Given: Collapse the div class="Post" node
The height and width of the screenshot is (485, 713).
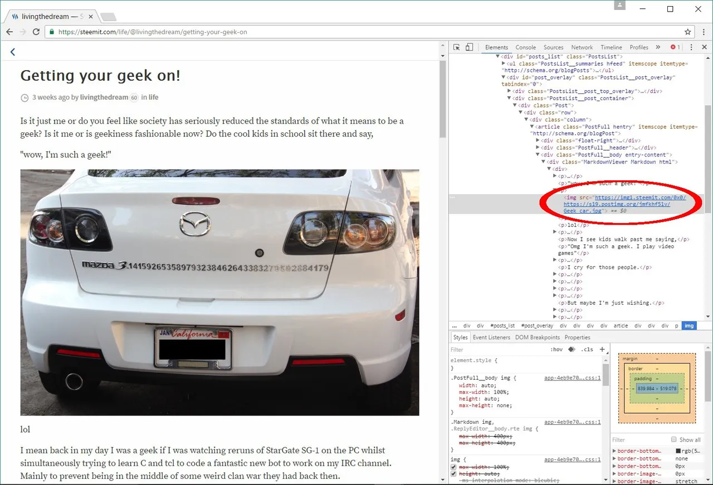Looking at the screenshot, I should (x=515, y=106).
